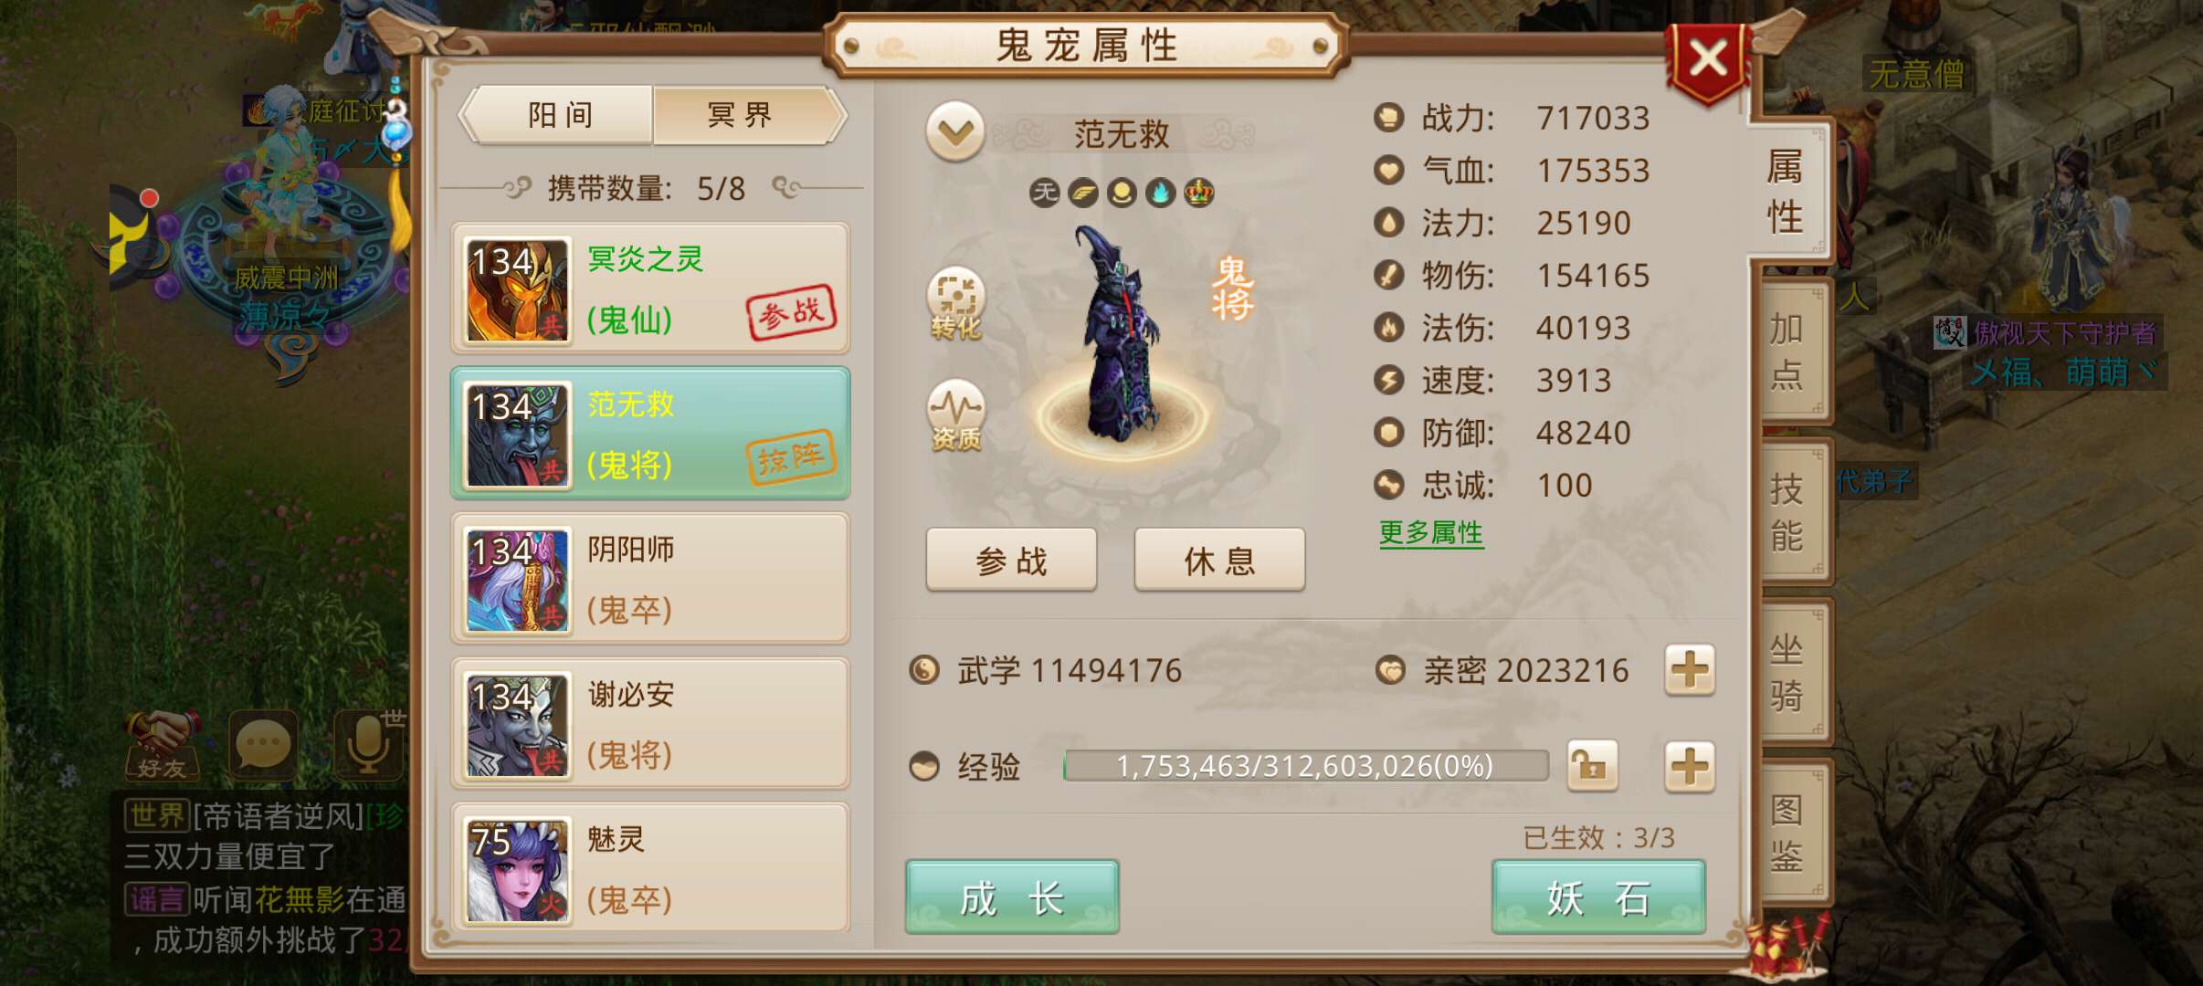2203x986 pixels.
Task: Open the 技能 side tab
Action: point(1787,512)
